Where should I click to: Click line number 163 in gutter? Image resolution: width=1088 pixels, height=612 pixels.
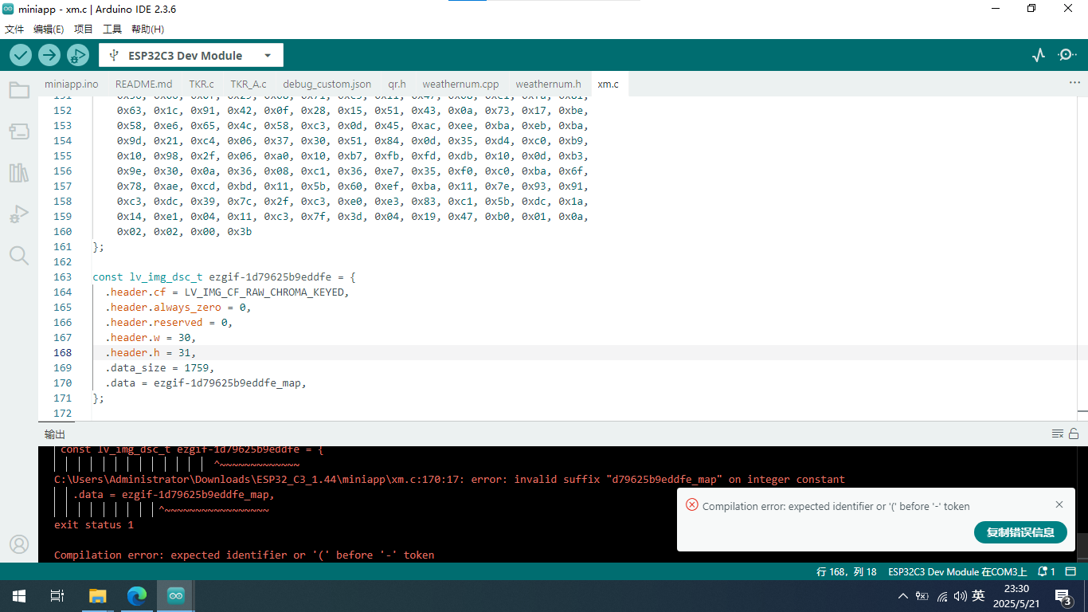[x=62, y=277]
